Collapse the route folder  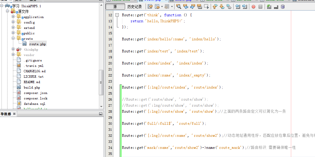13,38
